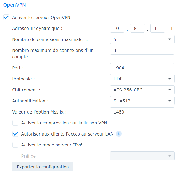
Task: Focus the Port field showing 1984
Action: point(142,68)
